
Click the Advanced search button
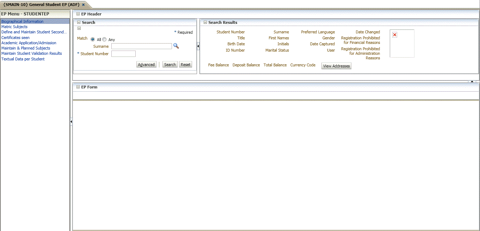(146, 64)
